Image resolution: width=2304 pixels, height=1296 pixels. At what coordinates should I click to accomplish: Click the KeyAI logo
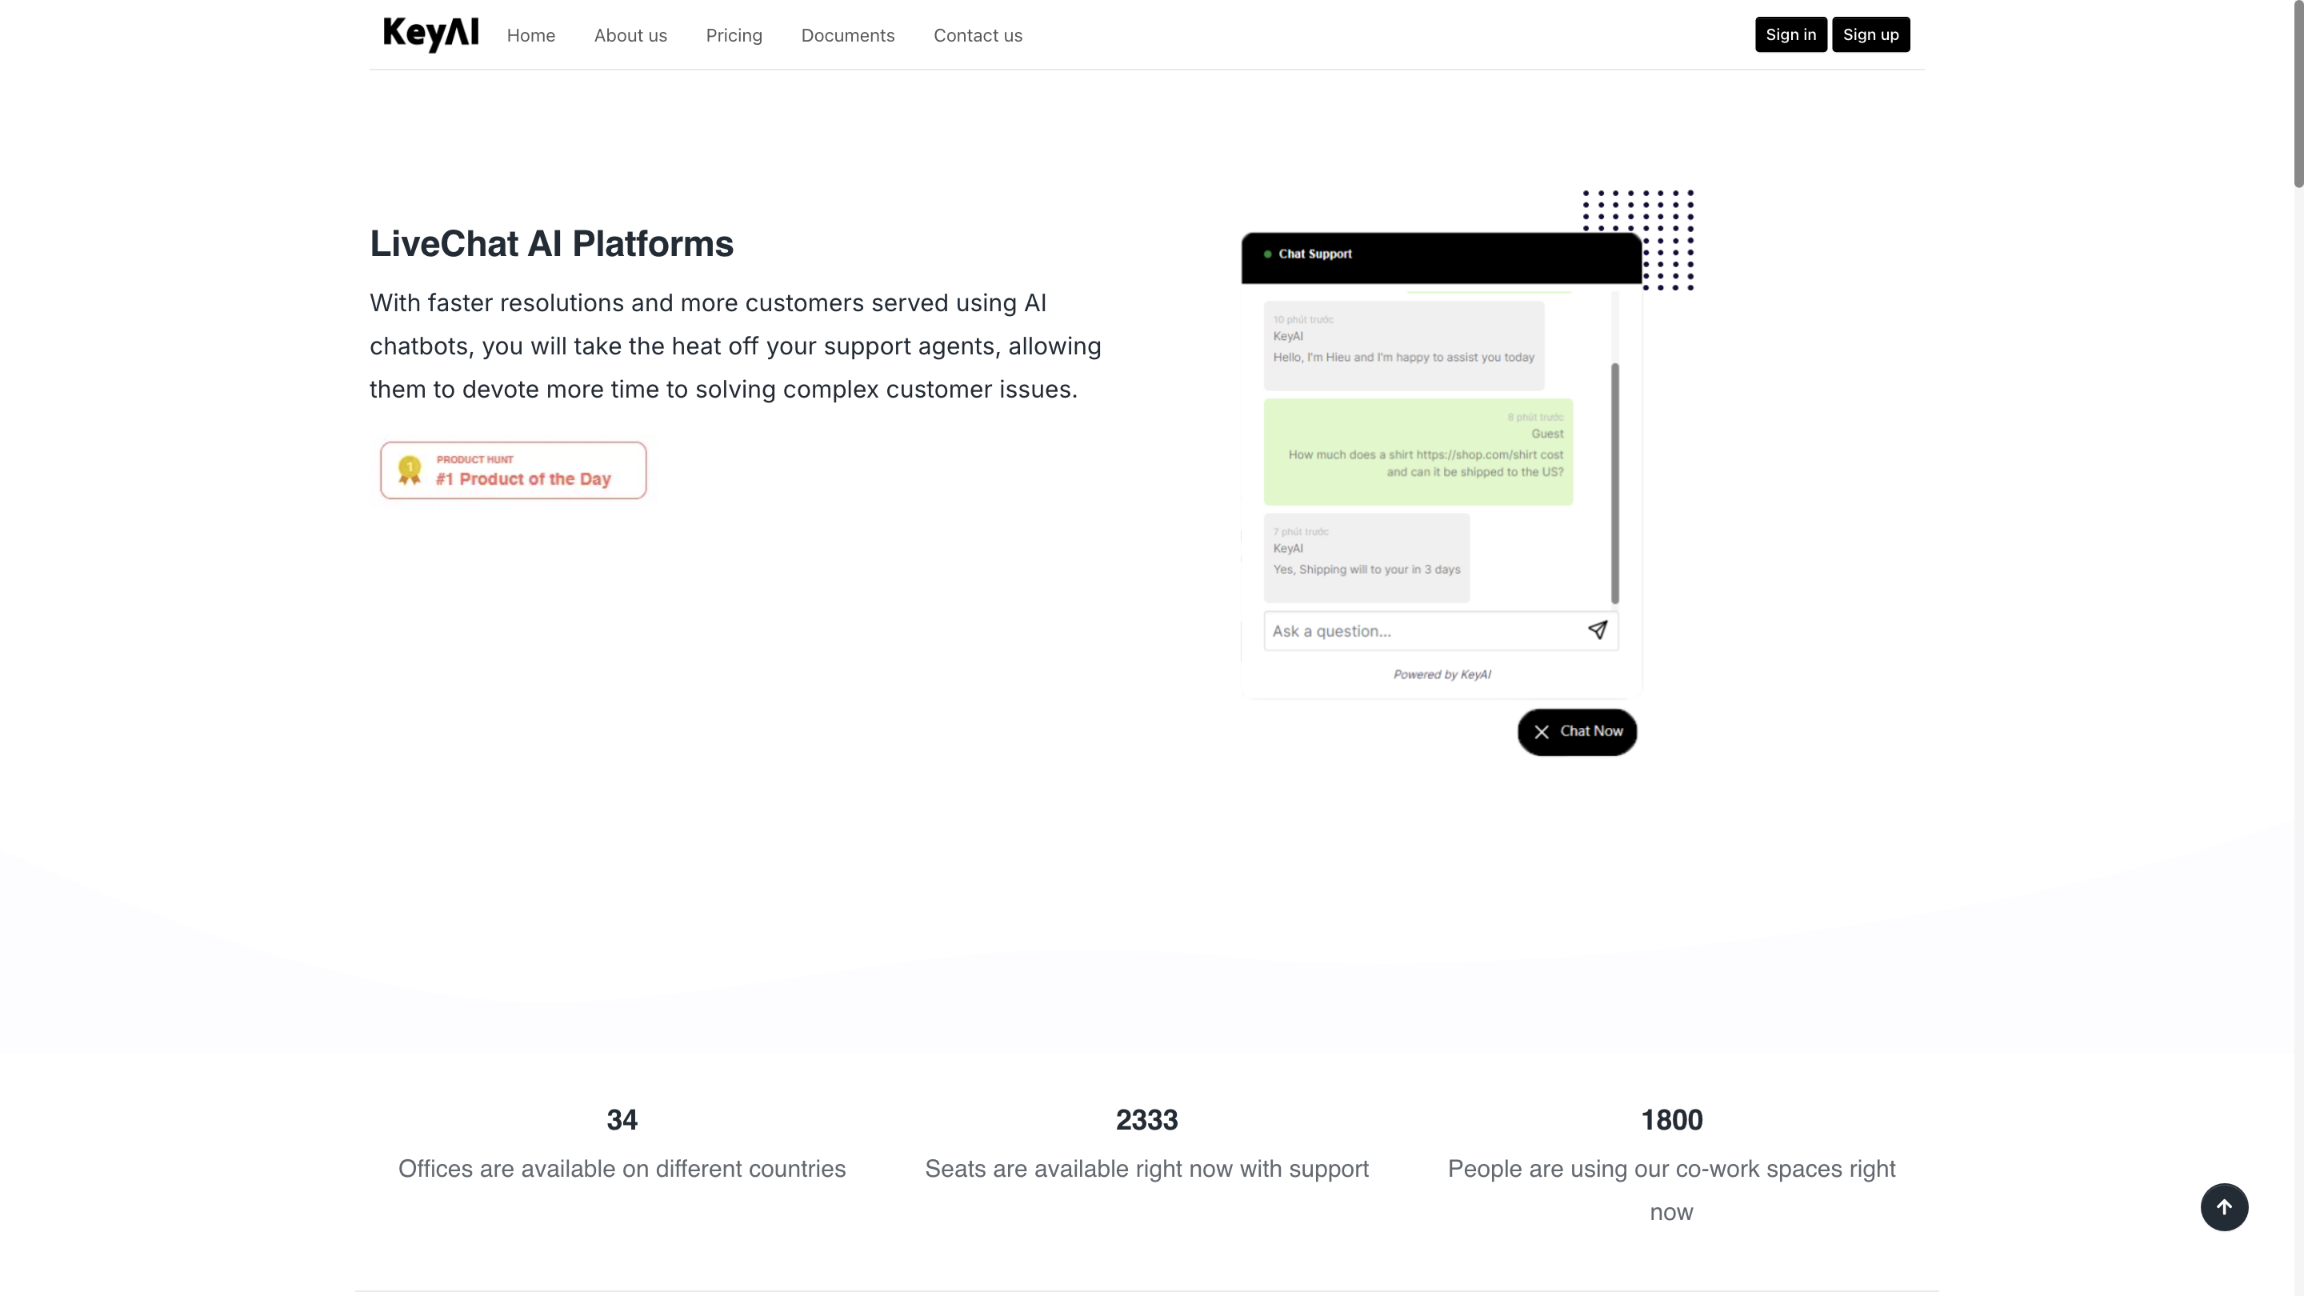click(430, 34)
